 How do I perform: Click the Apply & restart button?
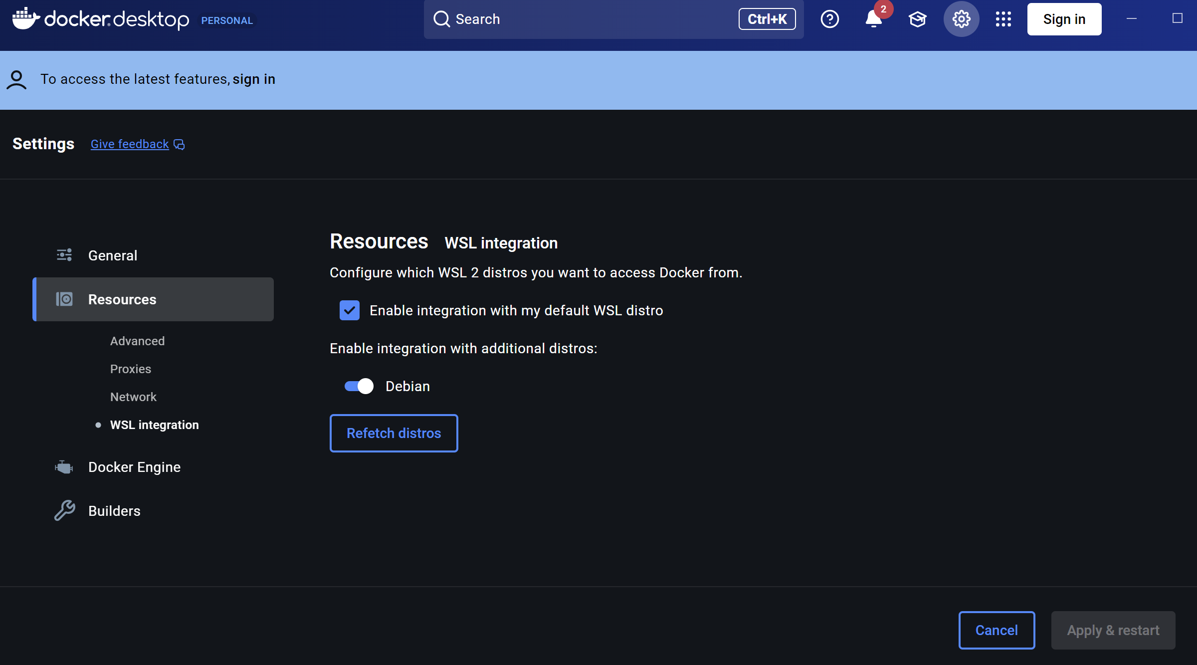1113,630
